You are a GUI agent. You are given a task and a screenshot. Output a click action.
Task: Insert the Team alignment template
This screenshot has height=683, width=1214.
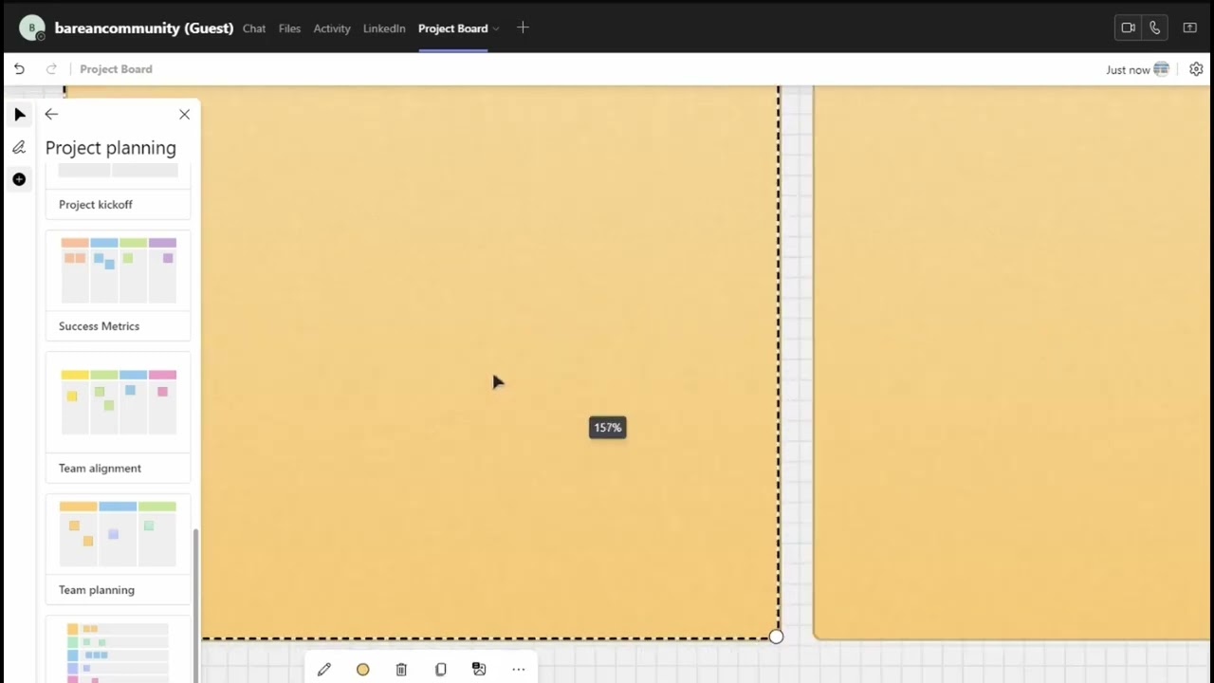coord(118,417)
